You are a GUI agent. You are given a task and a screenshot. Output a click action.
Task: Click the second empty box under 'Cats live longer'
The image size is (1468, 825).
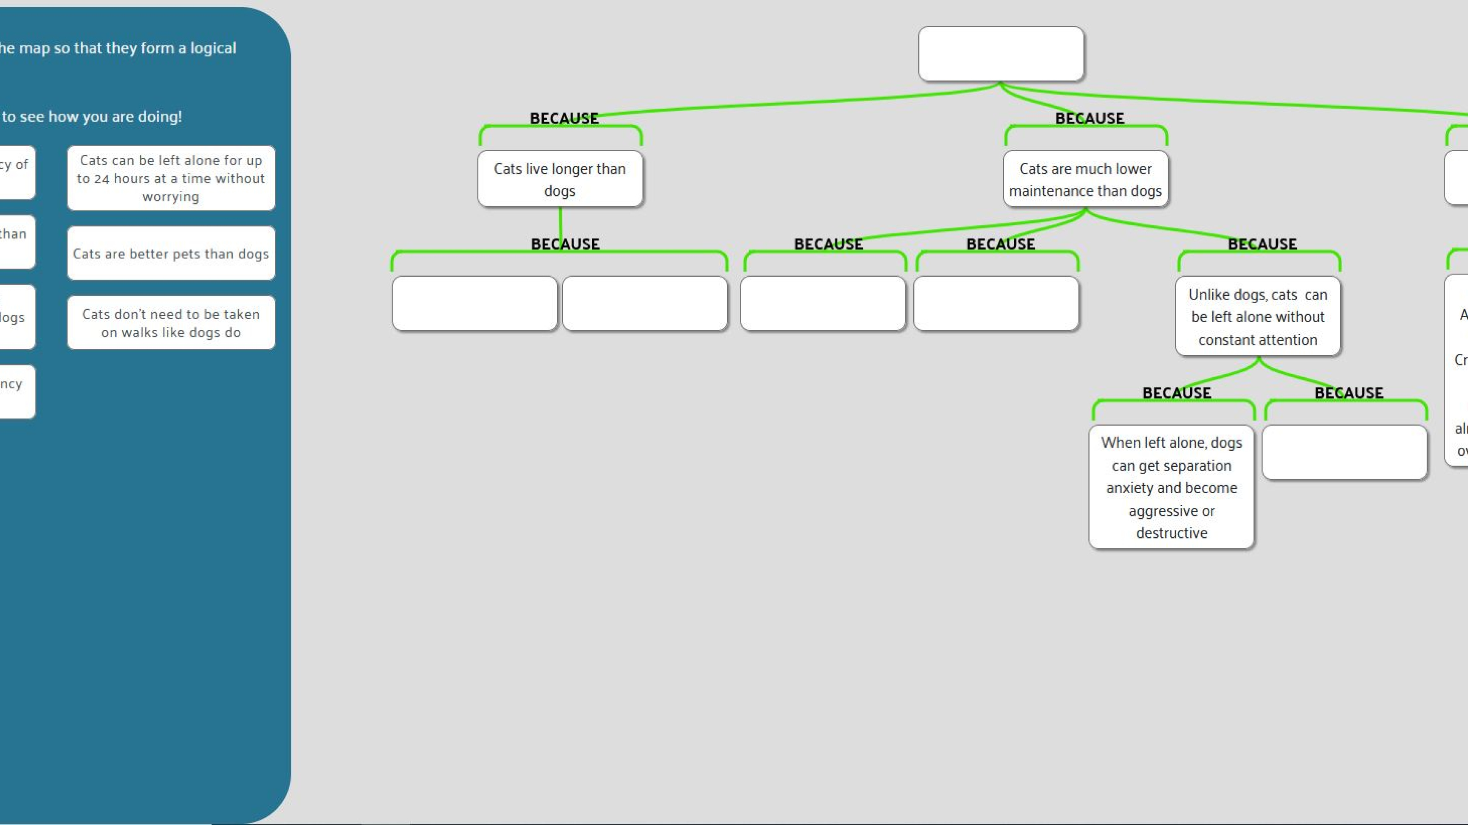pyautogui.click(x=644, y=303)
